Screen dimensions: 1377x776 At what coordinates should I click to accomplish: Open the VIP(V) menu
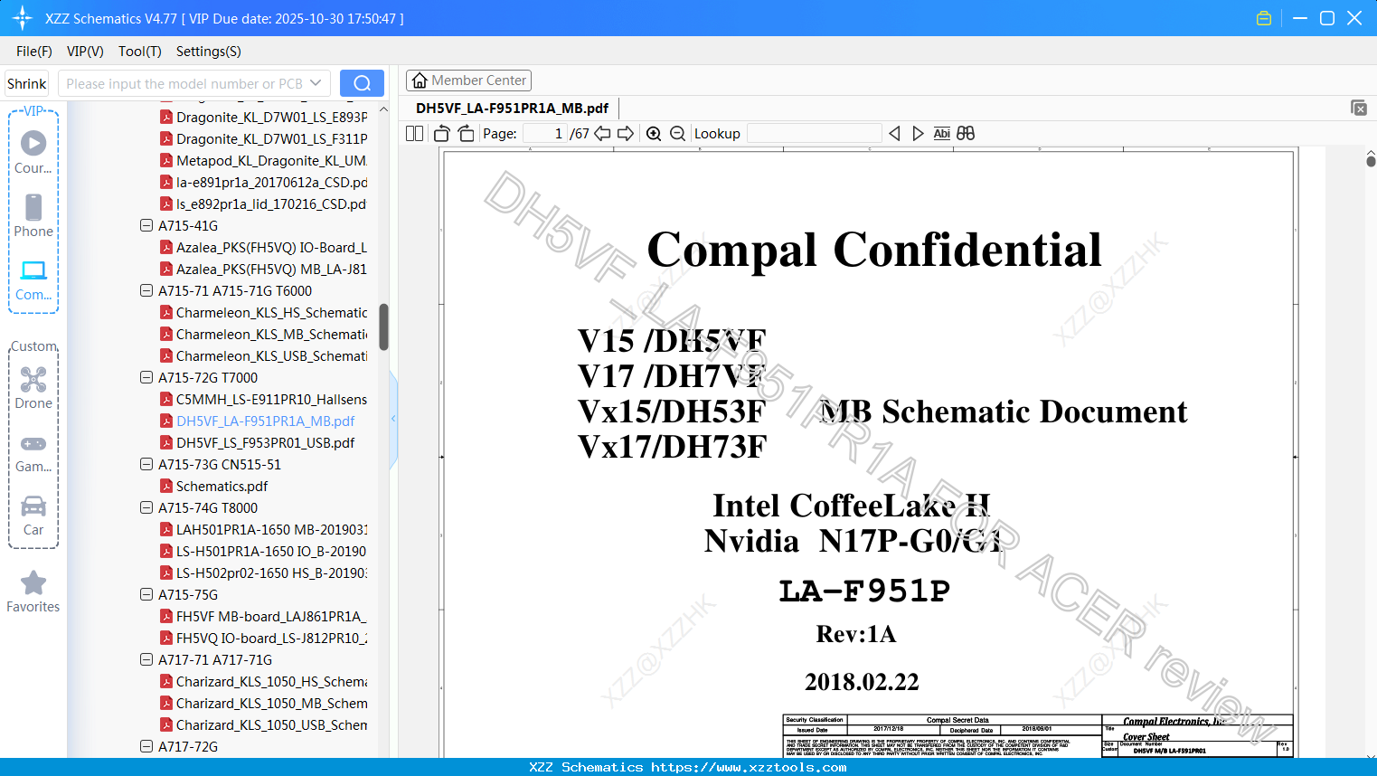coord(85,52)
